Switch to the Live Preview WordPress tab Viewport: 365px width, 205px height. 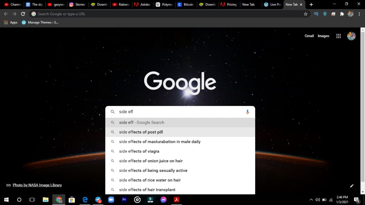(273, 5)
